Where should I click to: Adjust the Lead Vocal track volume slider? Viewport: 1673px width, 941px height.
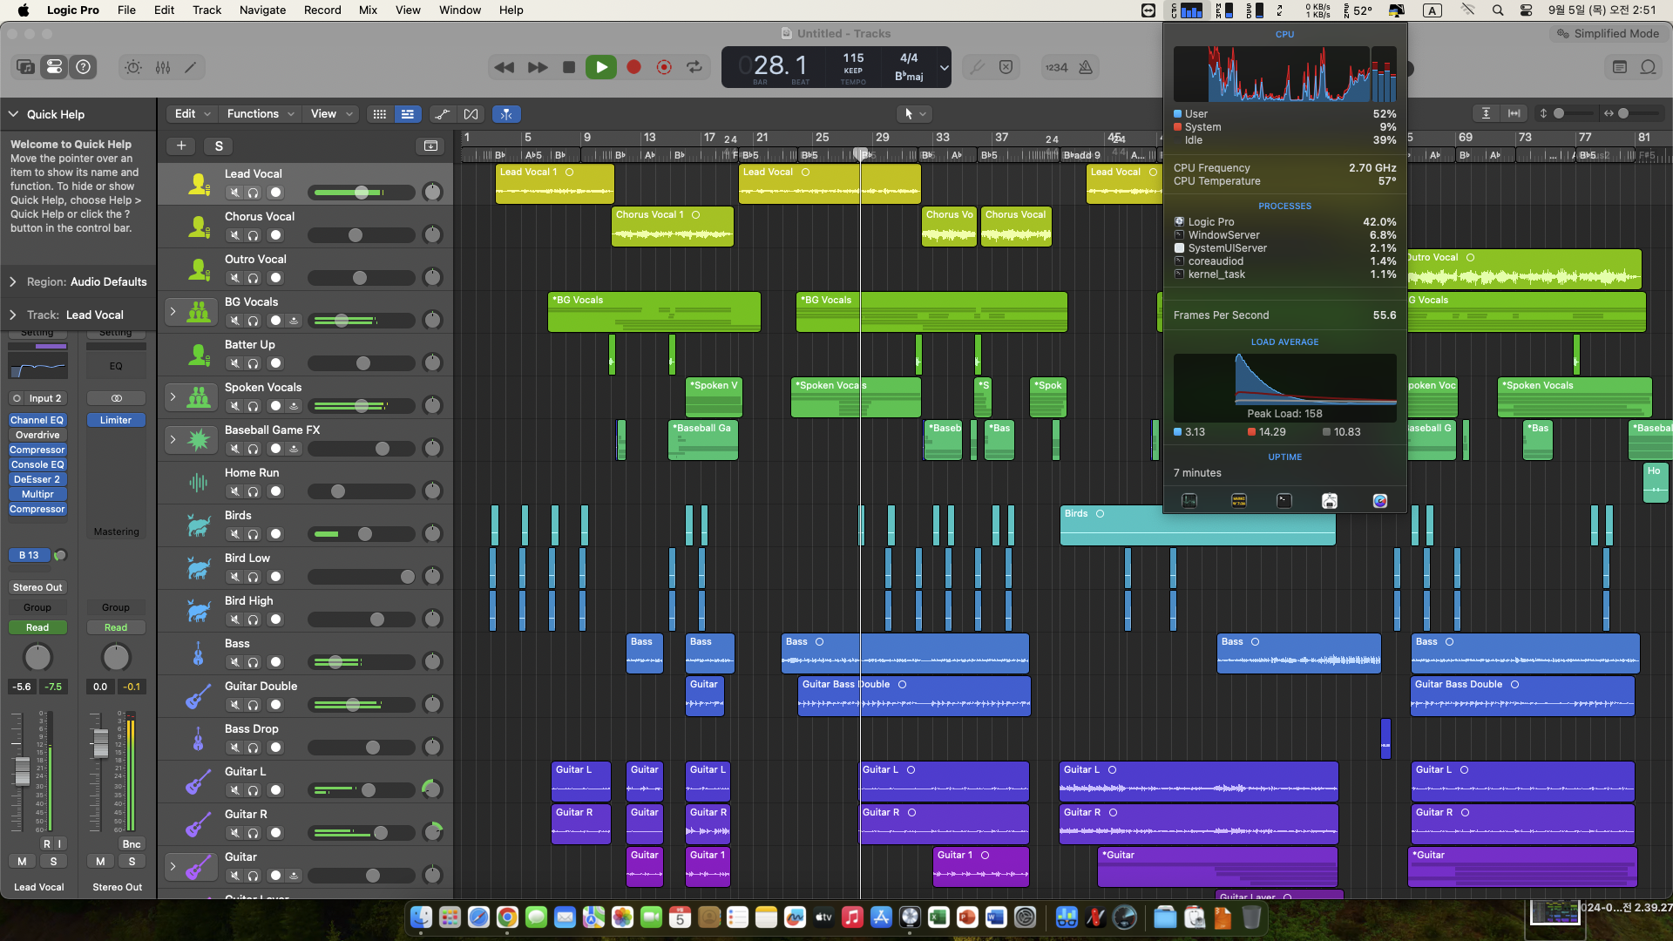[x=361, y=193]
